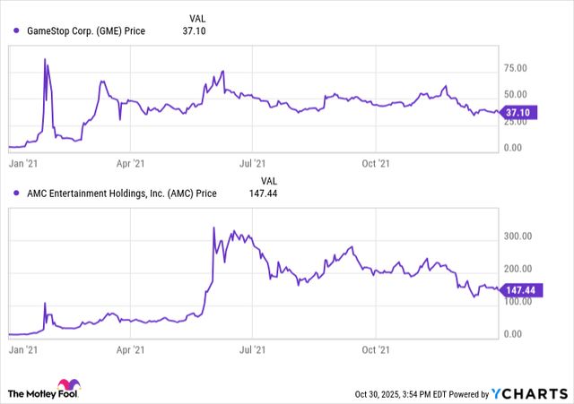This screenshot has height=404, width=574.
Task: Click the purple GameStop legend dot
Action: (x=17, y=30)
